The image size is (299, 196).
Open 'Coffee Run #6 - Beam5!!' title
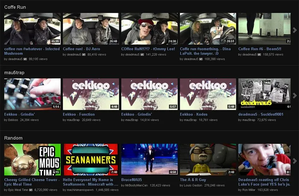pos(260,49)
